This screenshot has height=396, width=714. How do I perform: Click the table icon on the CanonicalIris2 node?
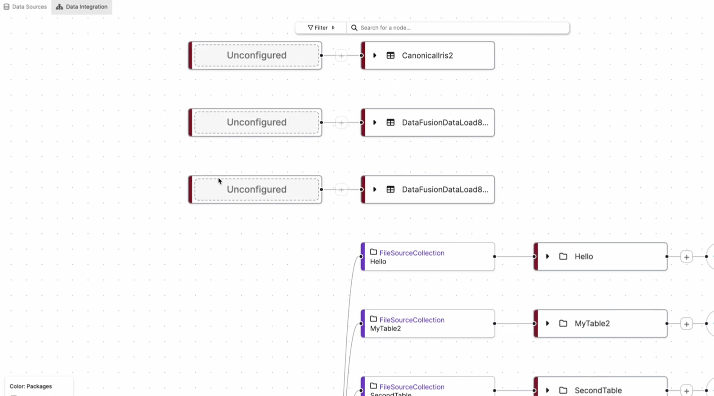pos(390,55)
